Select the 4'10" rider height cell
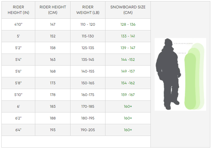The width and height of the screenshot is (212, 149). [x=18, y=25]
